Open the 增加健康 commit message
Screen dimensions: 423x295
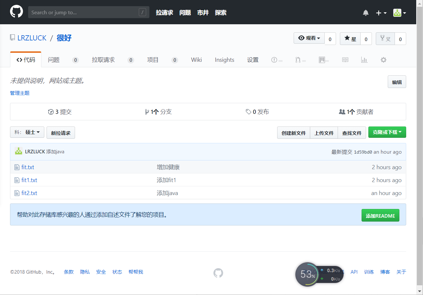tap(168, 167)
